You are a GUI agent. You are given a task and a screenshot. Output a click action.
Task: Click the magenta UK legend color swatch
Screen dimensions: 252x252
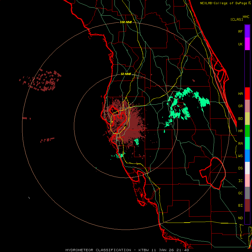(247, 44)
